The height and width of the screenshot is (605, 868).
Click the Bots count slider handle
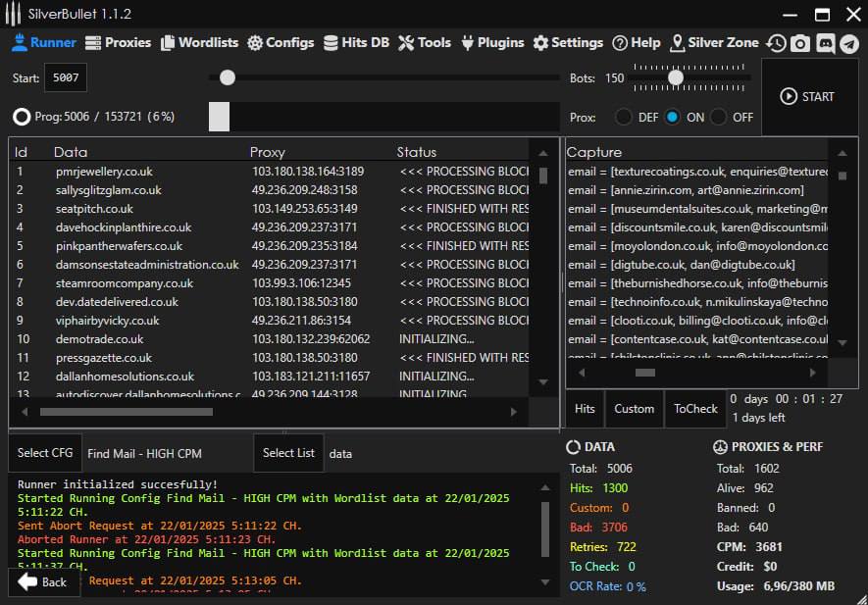(675, 77)
